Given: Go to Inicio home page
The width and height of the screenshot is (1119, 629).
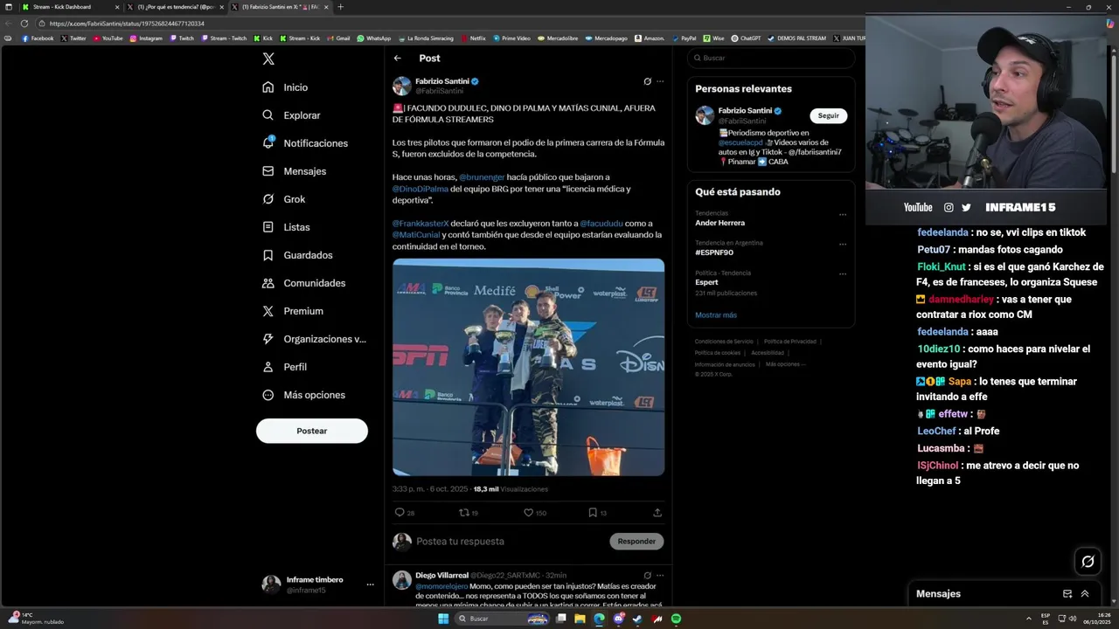Looking at the screenshot, I should coord(285,87).
